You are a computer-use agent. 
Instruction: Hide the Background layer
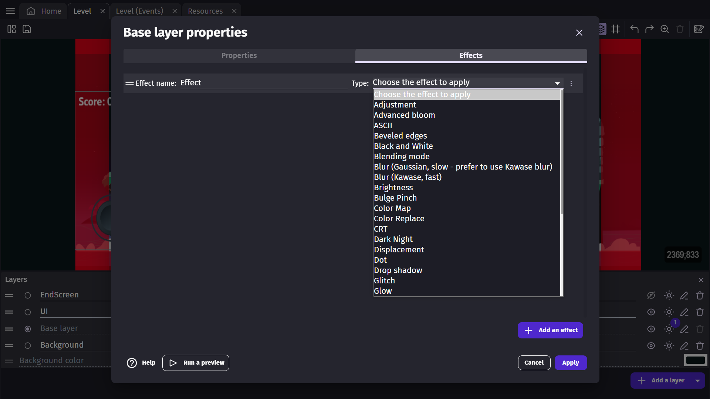[x=651, y=346]
